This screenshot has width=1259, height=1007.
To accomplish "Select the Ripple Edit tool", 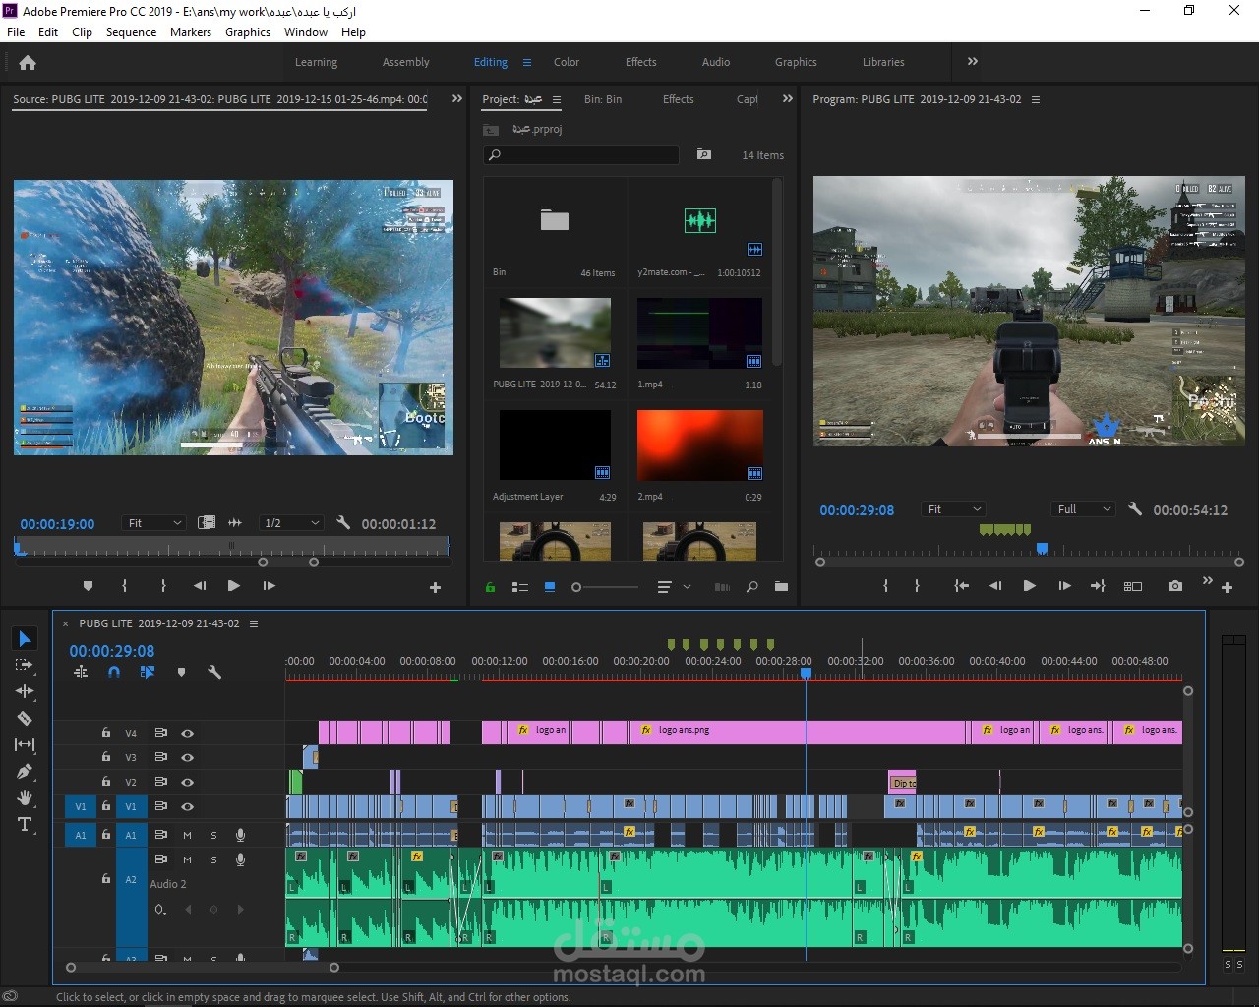I will point(25,691).
